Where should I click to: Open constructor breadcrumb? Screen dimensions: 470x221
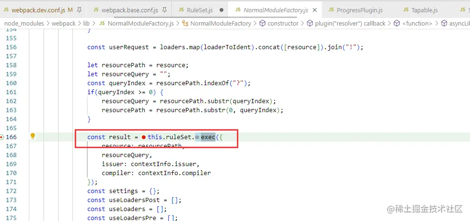[x=283, y=23]
